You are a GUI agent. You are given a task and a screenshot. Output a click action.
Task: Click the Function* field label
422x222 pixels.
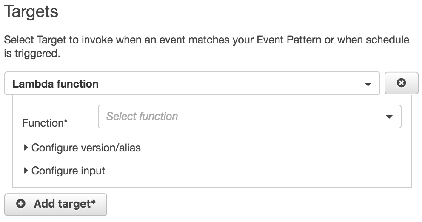click(x=45, y=123)
